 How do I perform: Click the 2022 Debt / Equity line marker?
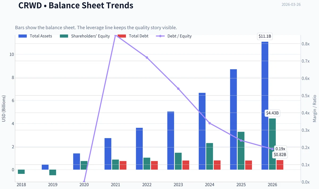[147, 58]
